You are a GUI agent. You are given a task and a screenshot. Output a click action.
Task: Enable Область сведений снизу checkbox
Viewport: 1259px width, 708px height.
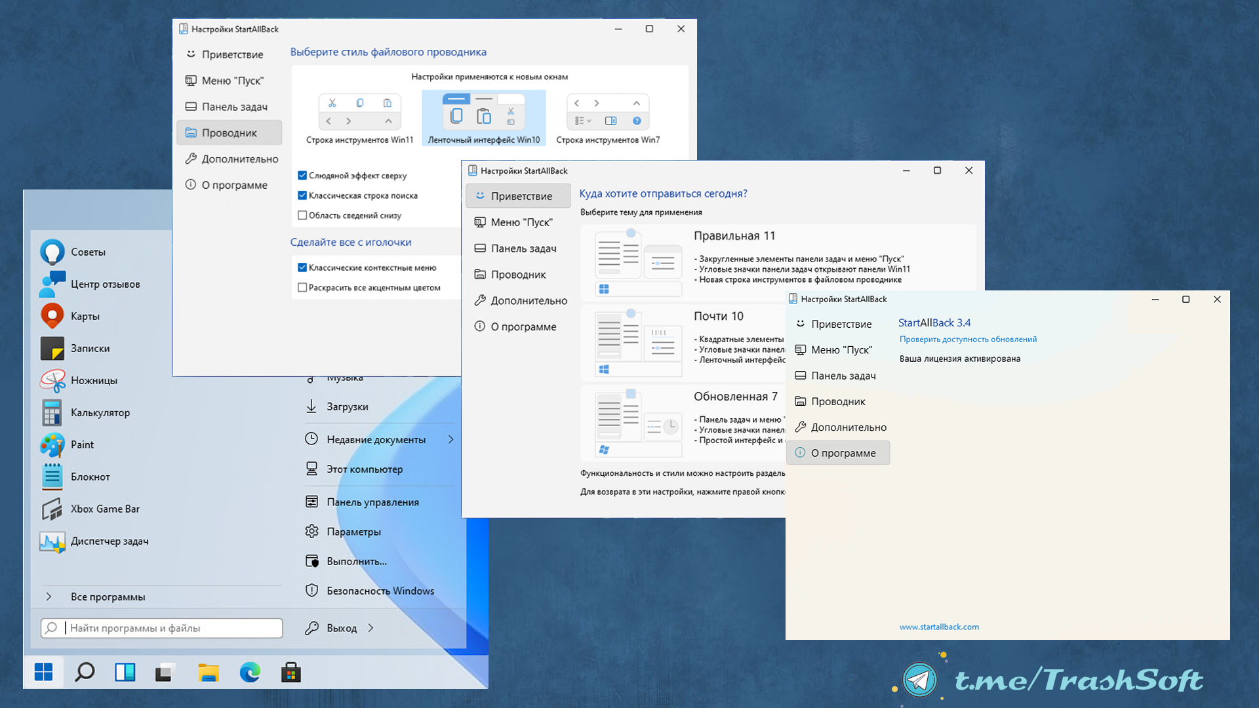pyautogui.click(x=302, y=215)
